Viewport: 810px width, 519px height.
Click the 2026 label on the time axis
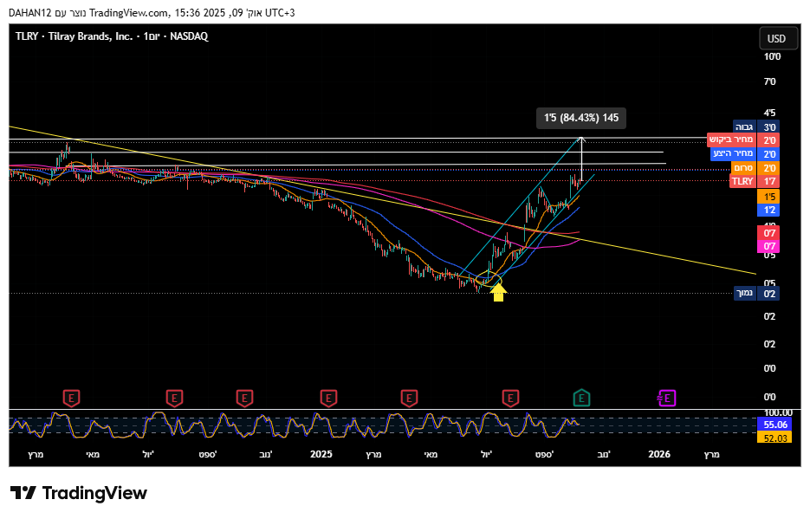(659, 454)
